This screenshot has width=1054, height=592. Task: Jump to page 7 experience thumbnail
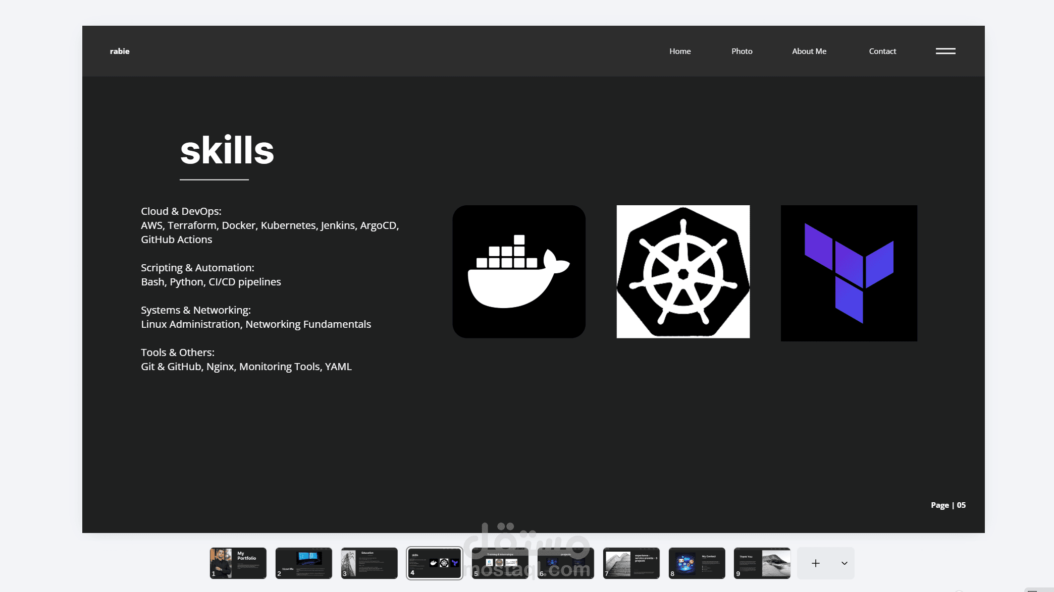click(x=631, y=563)
